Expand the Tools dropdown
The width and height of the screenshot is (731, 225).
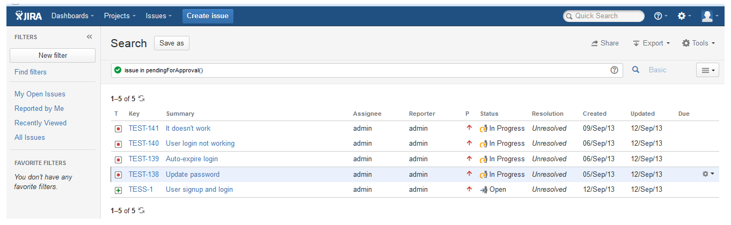coord(698,43)
